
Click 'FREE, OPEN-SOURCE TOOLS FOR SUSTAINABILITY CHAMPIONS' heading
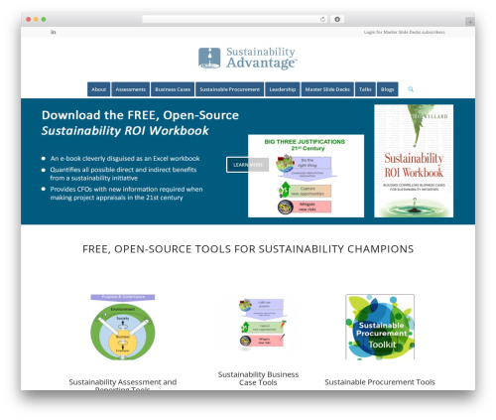pos(248,249)
